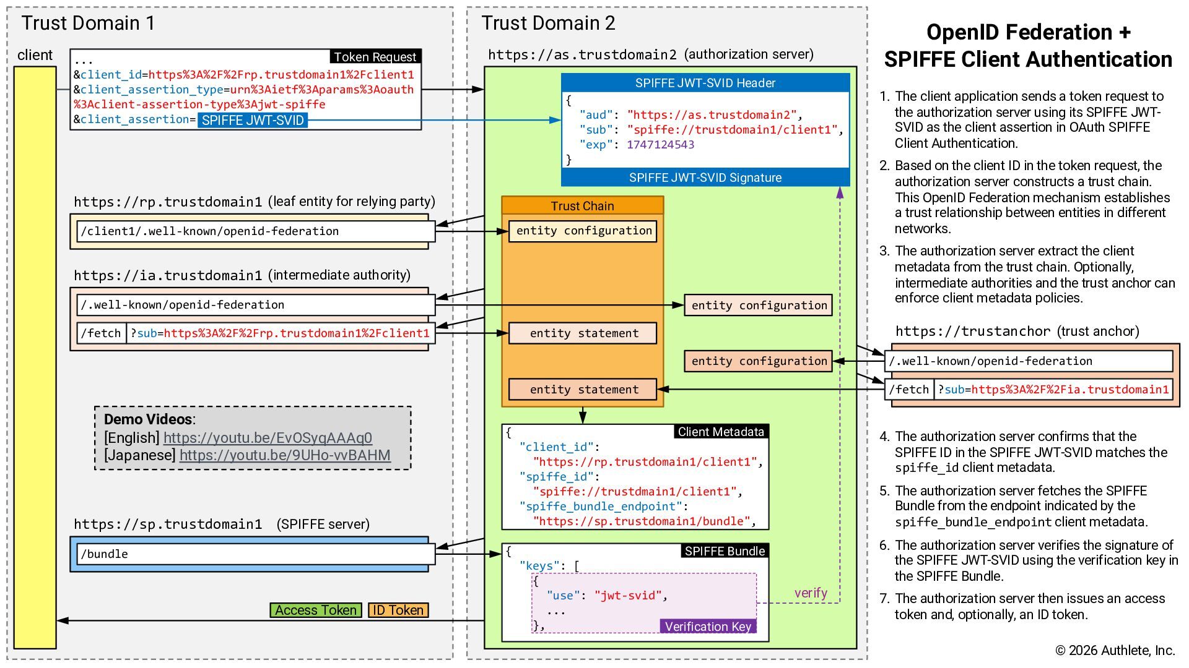Image resolution: width=1189 pixels, height=668 pixels.
Task: Select the '&client_id=' line in Token Request
Action: (244, 75)
